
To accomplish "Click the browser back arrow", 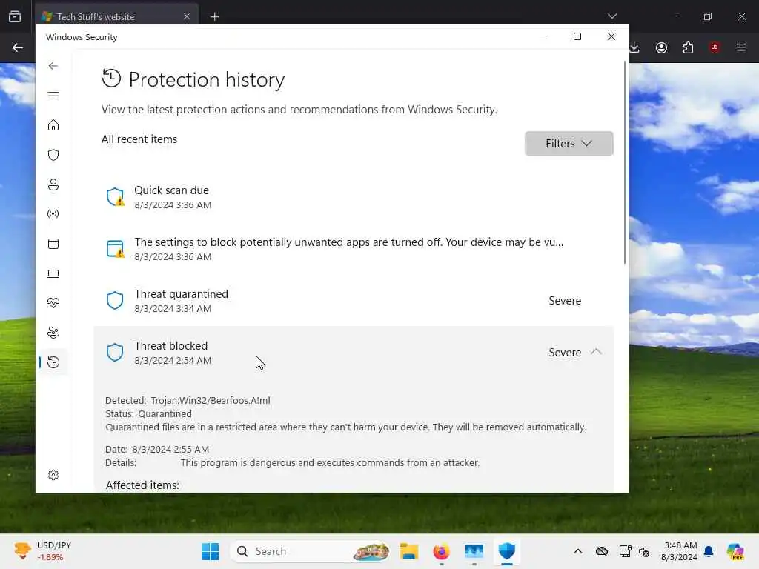I will pyautogui.click(x=18, y=47).
